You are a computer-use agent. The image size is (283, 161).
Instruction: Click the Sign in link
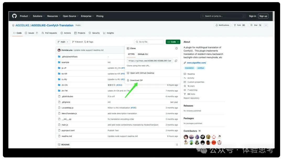click(253, 16)
